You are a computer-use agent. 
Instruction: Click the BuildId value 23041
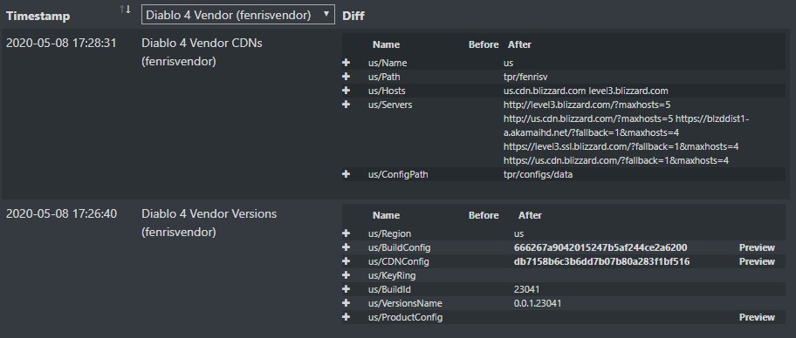click(x=526, y=289)
